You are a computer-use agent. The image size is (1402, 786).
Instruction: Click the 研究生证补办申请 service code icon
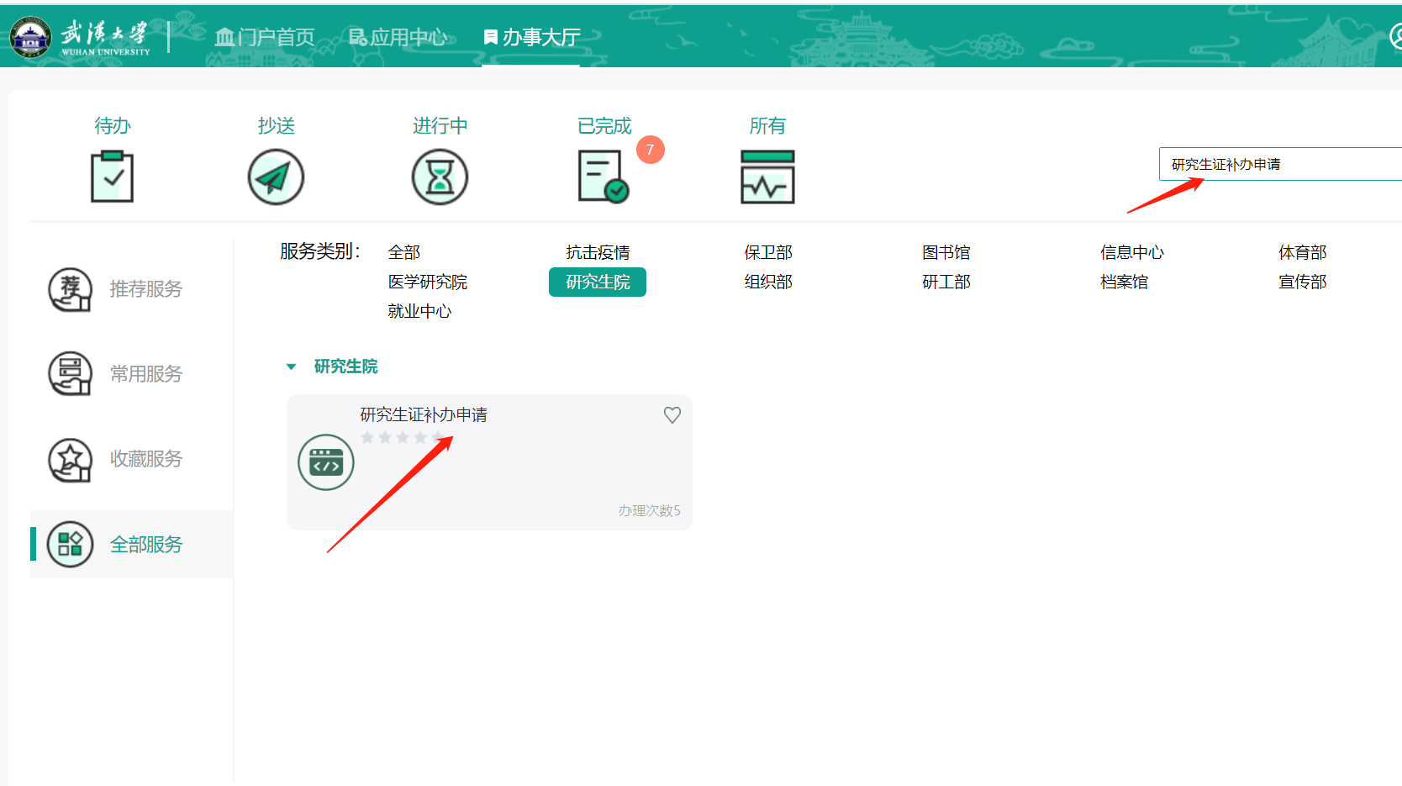pos(326,462)
